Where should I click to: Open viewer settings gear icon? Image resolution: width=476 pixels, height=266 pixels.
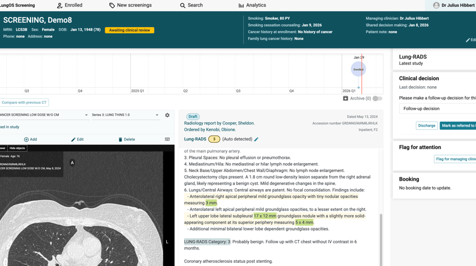pos(167,115)
